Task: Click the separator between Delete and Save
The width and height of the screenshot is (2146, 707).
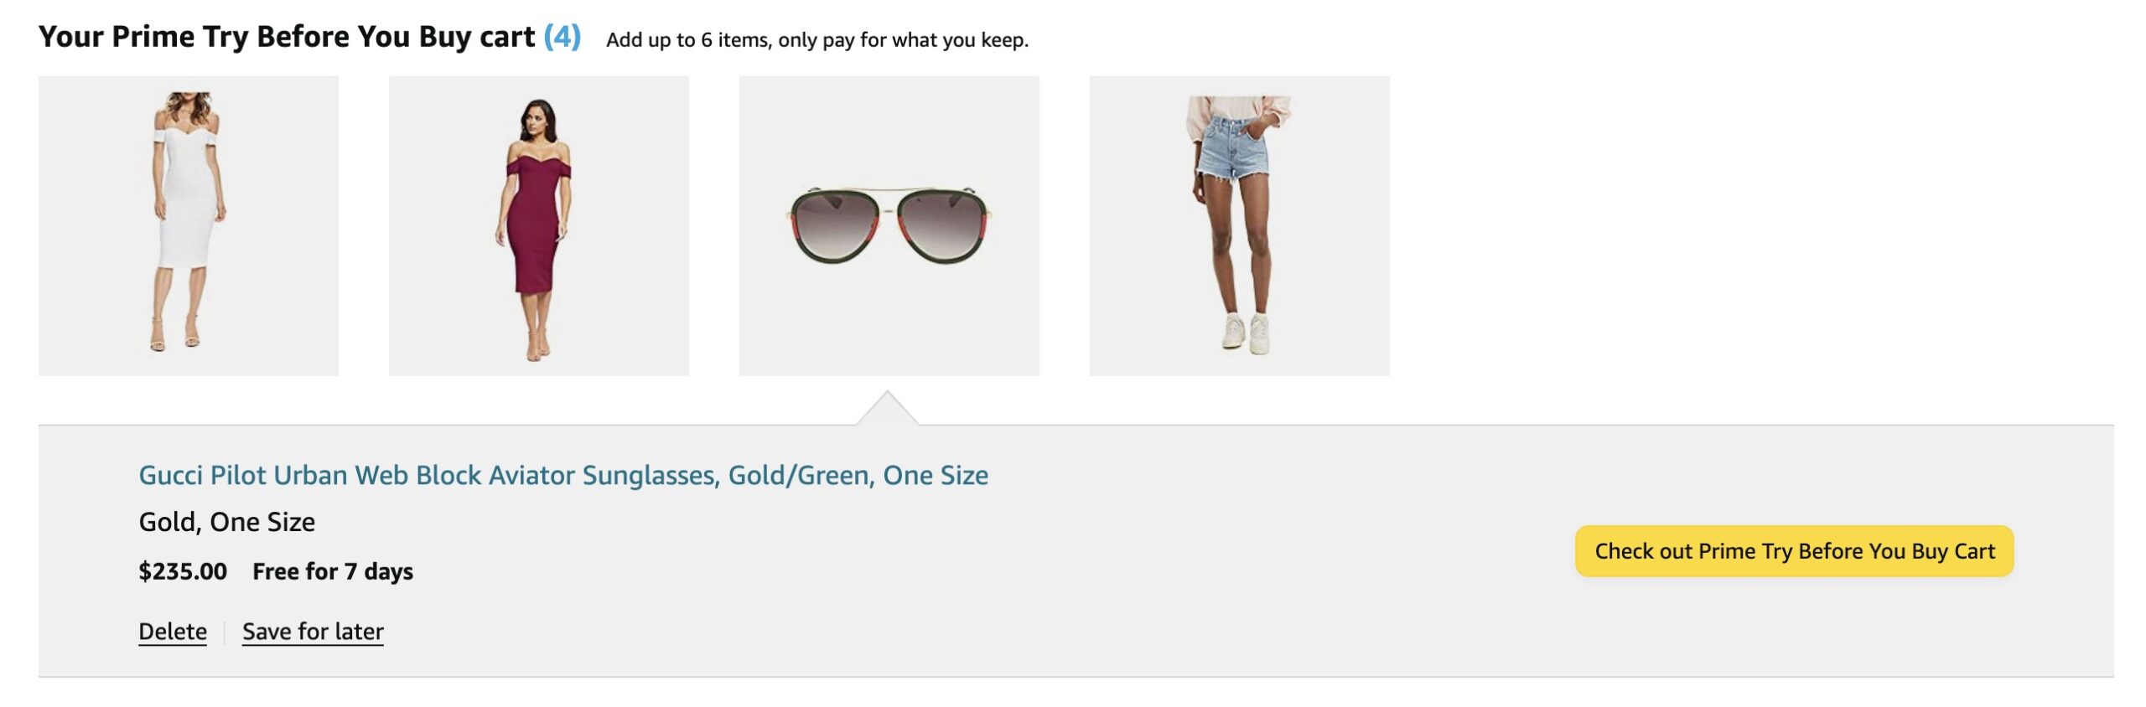Action: (225, 632)
